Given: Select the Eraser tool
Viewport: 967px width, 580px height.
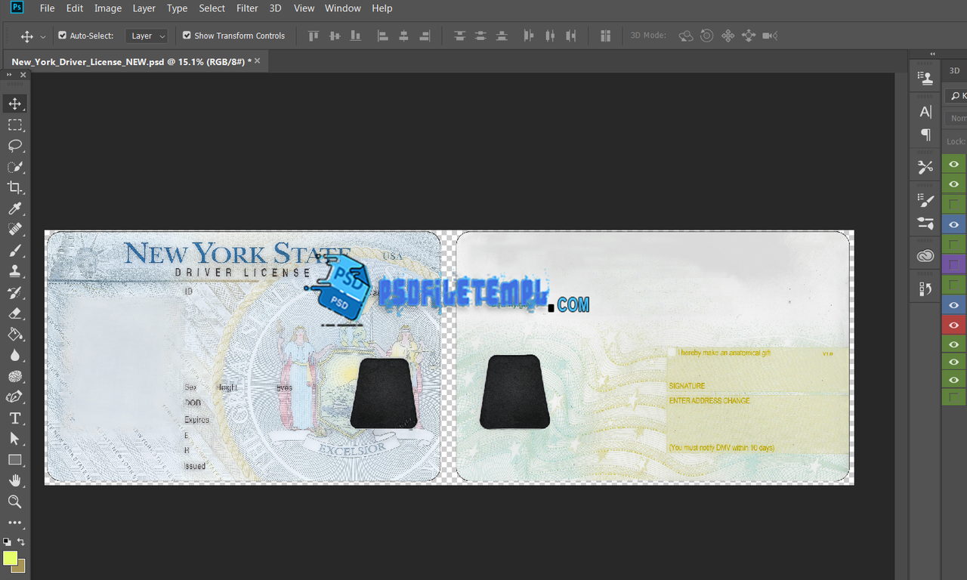Looking at the screenshot, I should click(x=15, y=313).
